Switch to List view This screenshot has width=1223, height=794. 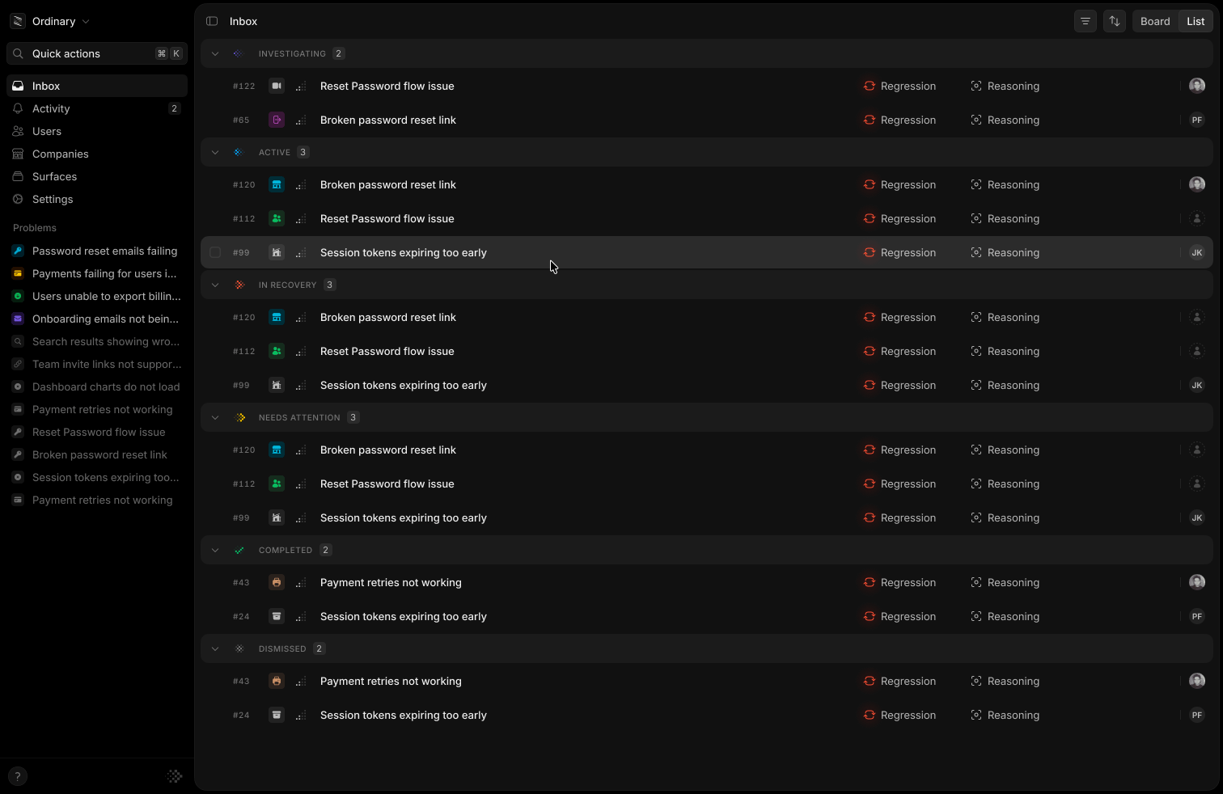point(1195,21)
